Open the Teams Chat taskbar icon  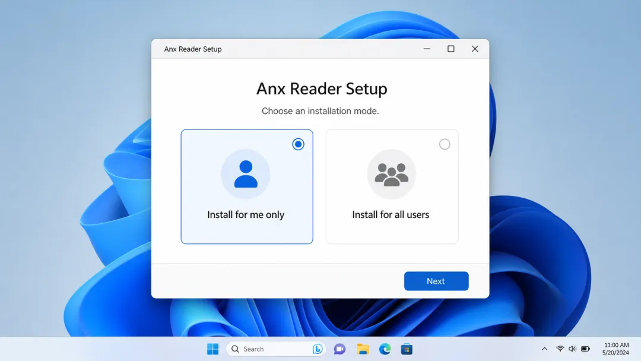pyautogui.click(x=339, y=349)
